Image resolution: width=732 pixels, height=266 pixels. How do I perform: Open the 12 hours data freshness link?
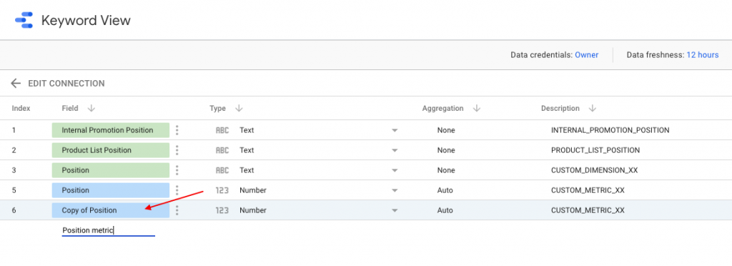pos(702,55)
